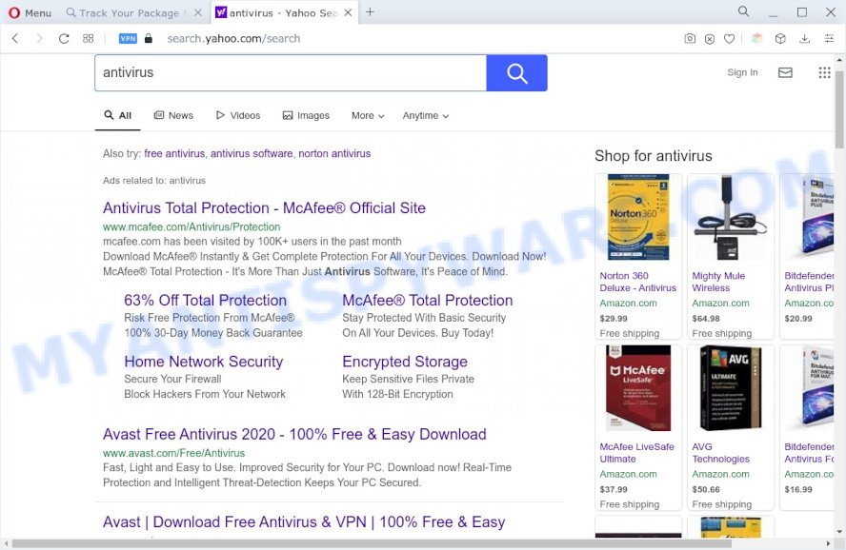Open 'Avast | Download Free Antivirus & VPN' result
The height and width of the screenshot is (550, 846).
click(304, 522)
